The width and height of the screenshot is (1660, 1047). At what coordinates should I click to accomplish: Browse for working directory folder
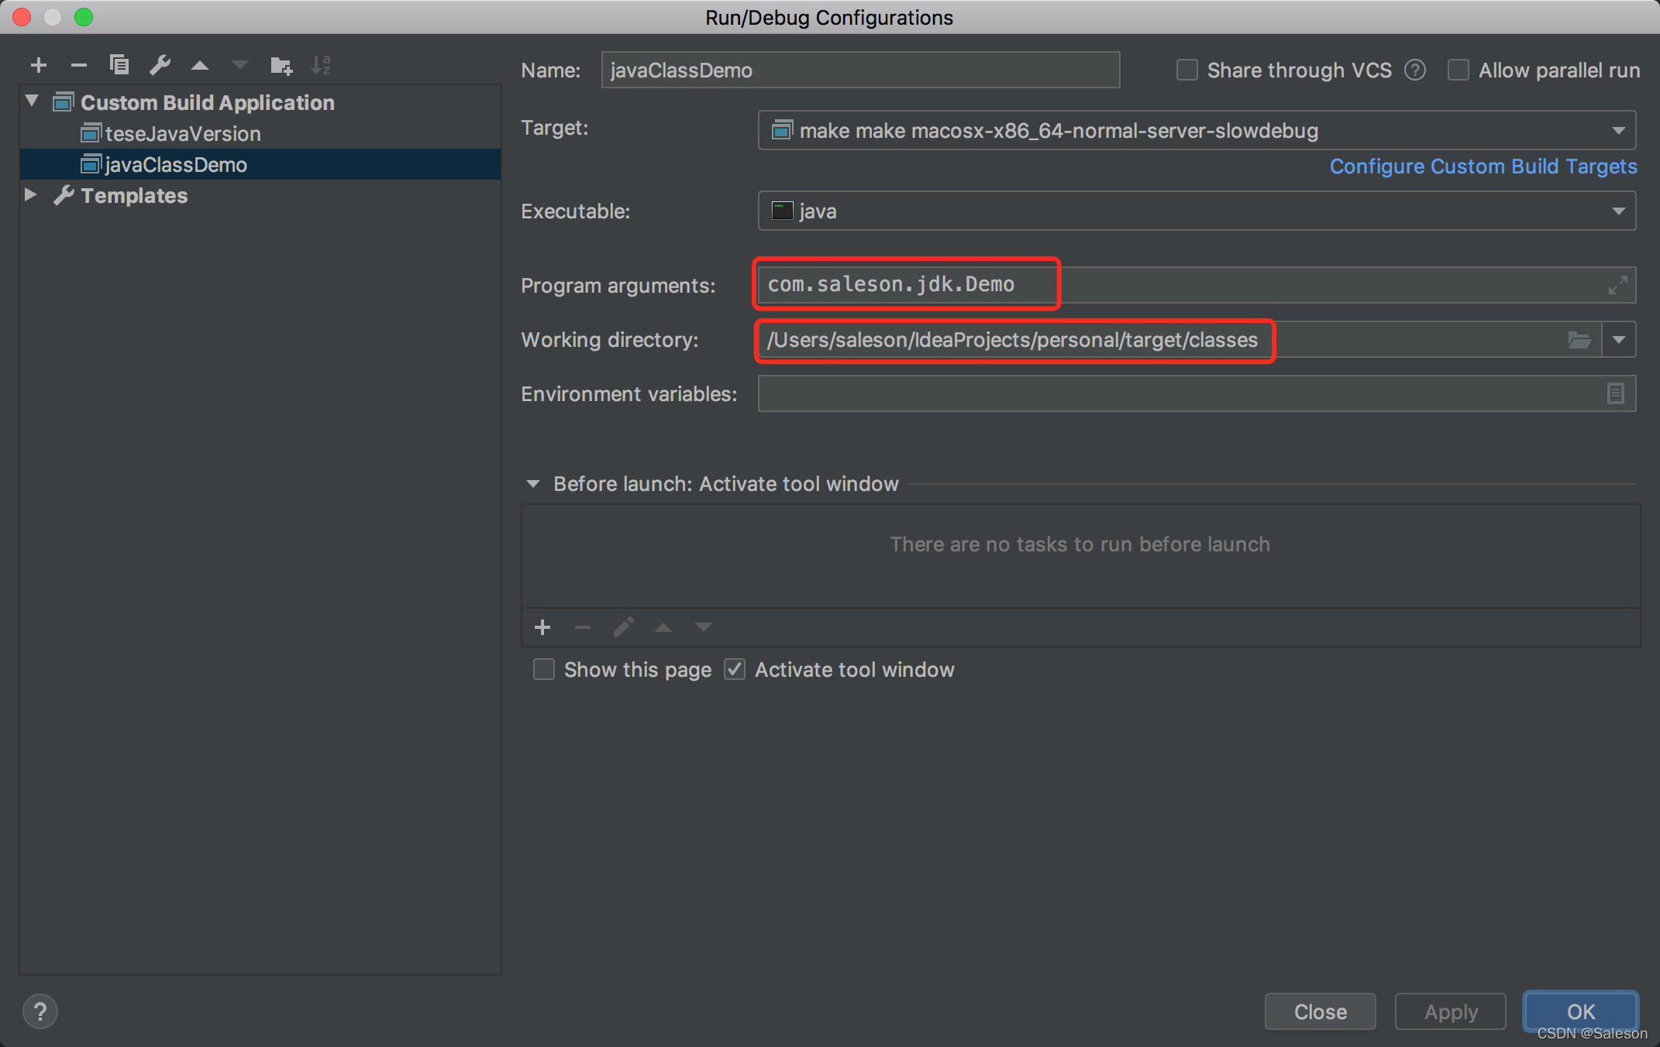click(1579, 340)
